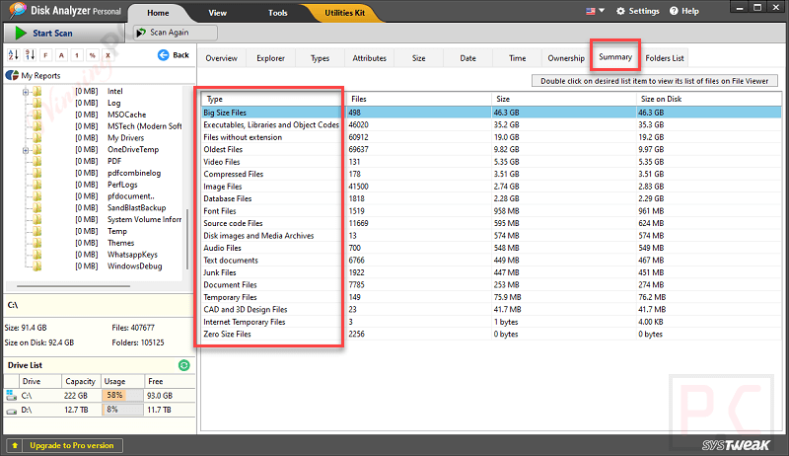The image size is (789, 456).
Task: Switch to the Folders List tab
Action: tap(664, 58)
